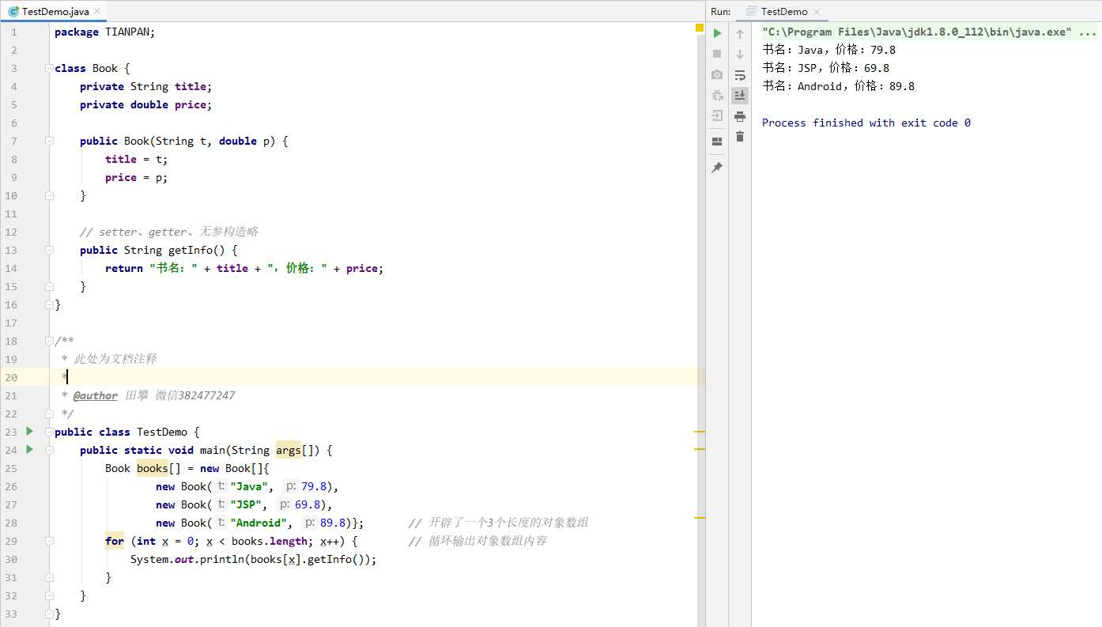Click Up the Stack Trace arrow

pyautogui.click(x=740, y=33)
